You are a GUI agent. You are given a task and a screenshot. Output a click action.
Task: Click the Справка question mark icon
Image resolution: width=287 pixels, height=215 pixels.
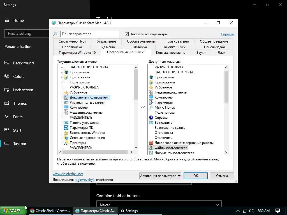click(151, 118)
